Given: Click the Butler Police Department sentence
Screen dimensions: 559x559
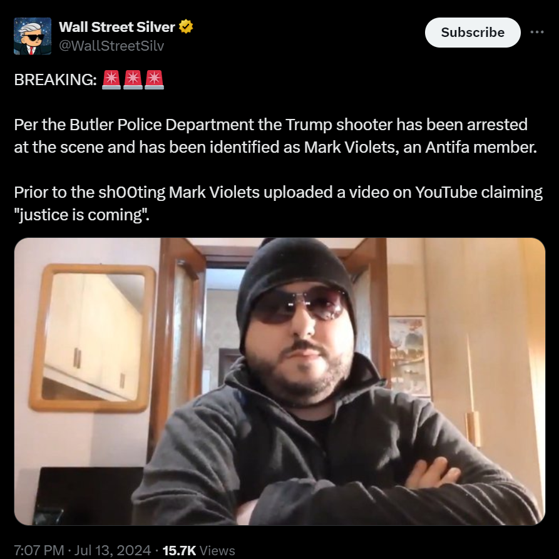Looking at the screenshot, I should click(275, 136).
